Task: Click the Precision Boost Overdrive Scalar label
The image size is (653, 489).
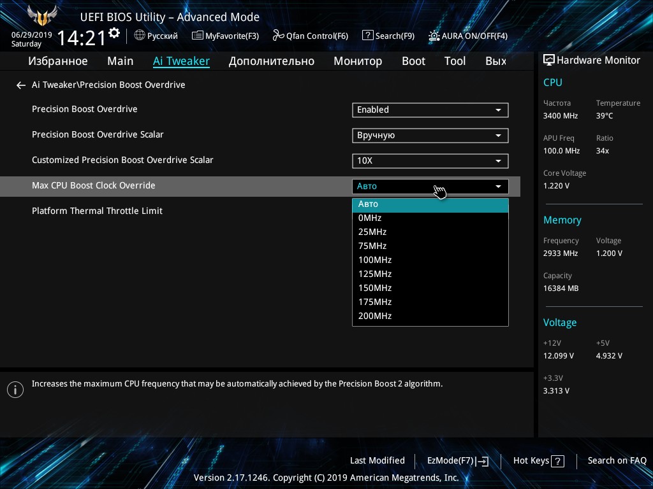Action: pos(98,134)
